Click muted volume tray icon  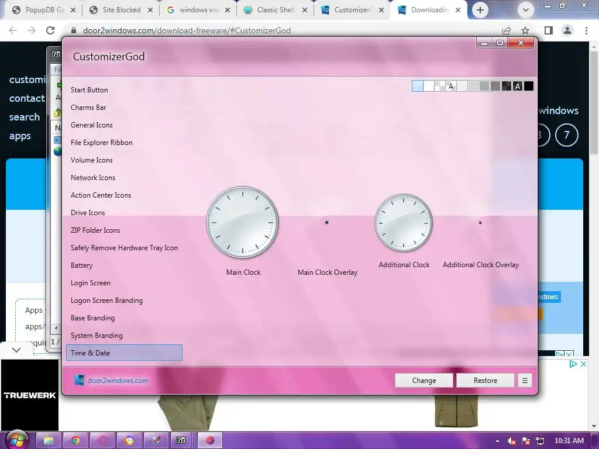tap(511, 441)
